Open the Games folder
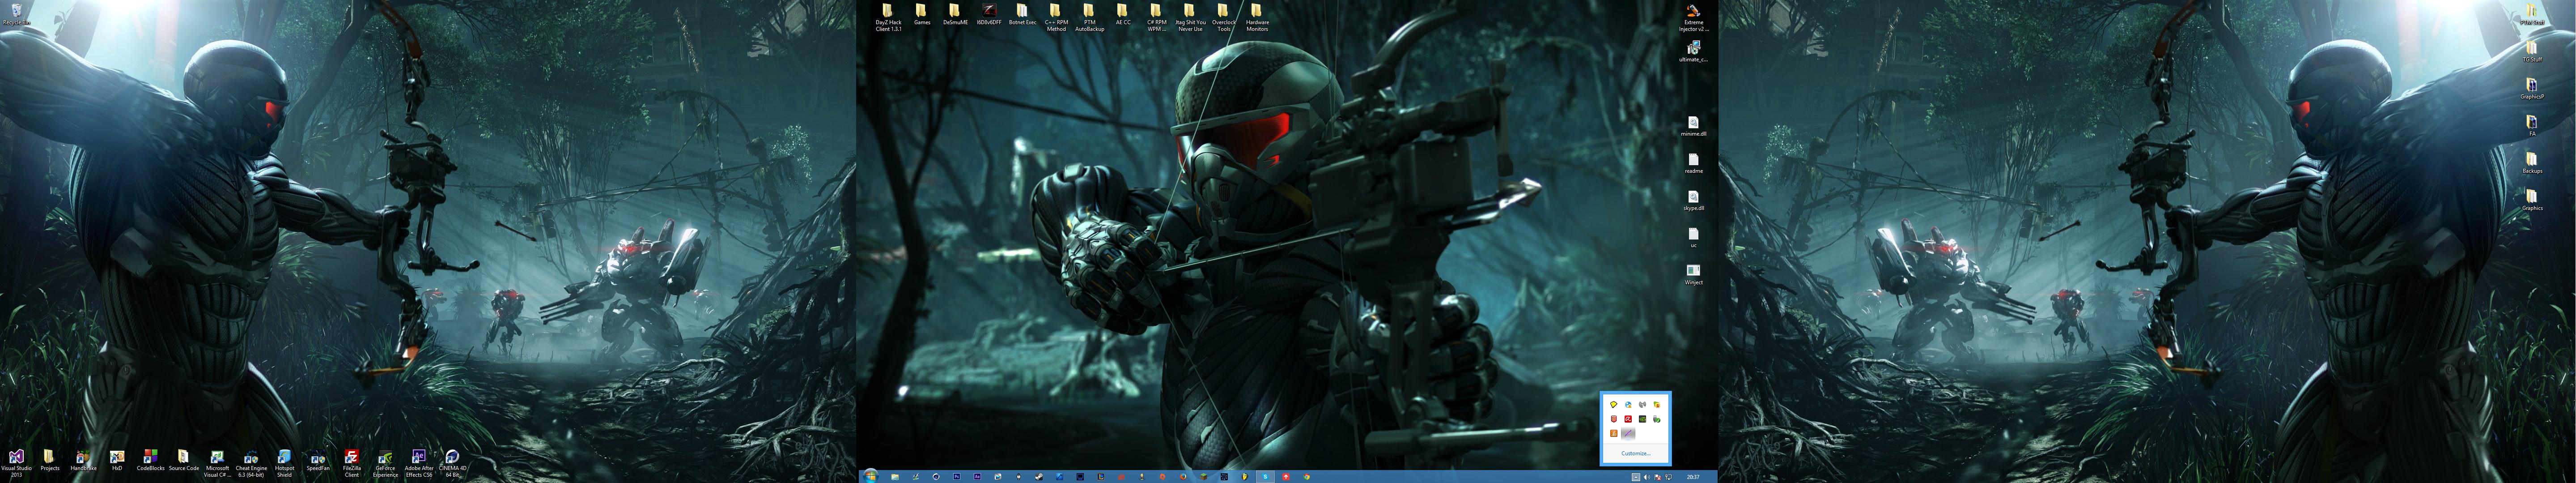The image size is (2576, 483). click(x=921, y=14)
